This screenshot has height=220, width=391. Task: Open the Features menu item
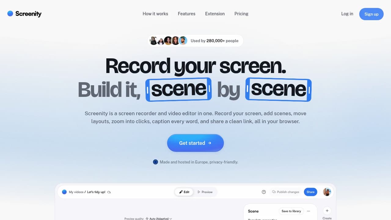click(187, 14)
